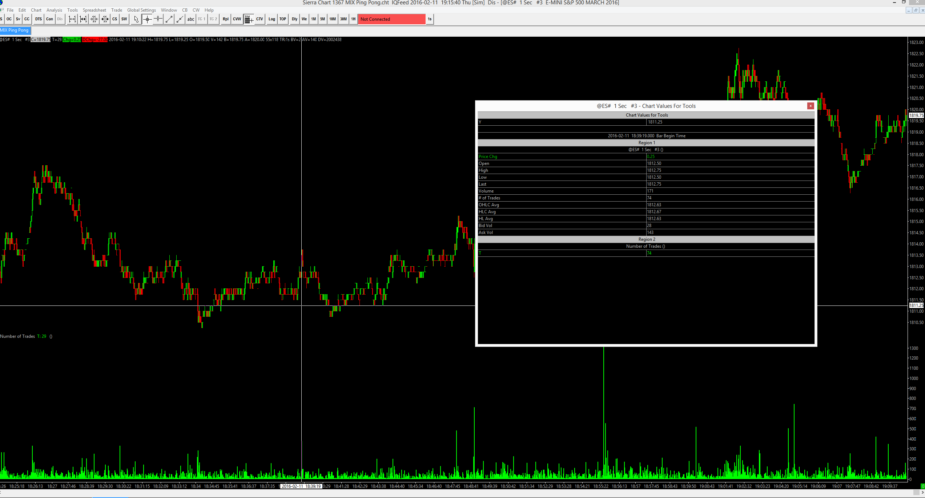Open the Analysis menu
925x498 pixels.
click(54, 10)
